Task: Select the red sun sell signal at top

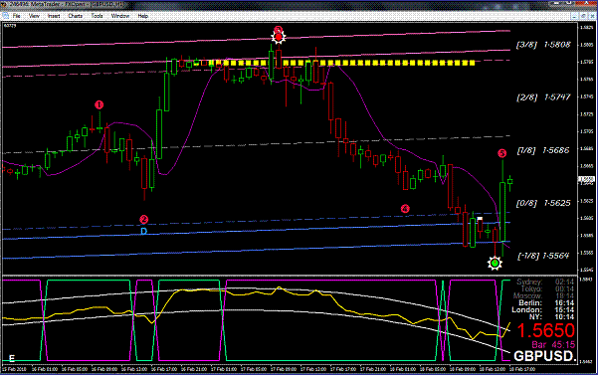Action: tap(279, 37)
